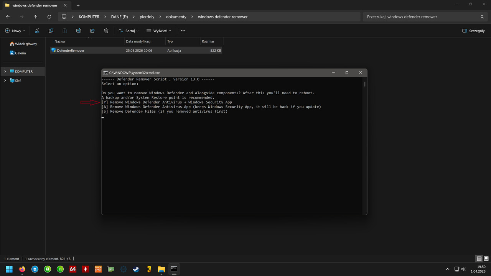Open the Windows Start menu
This screenshot has width=491, height=276.
point(9,269)
